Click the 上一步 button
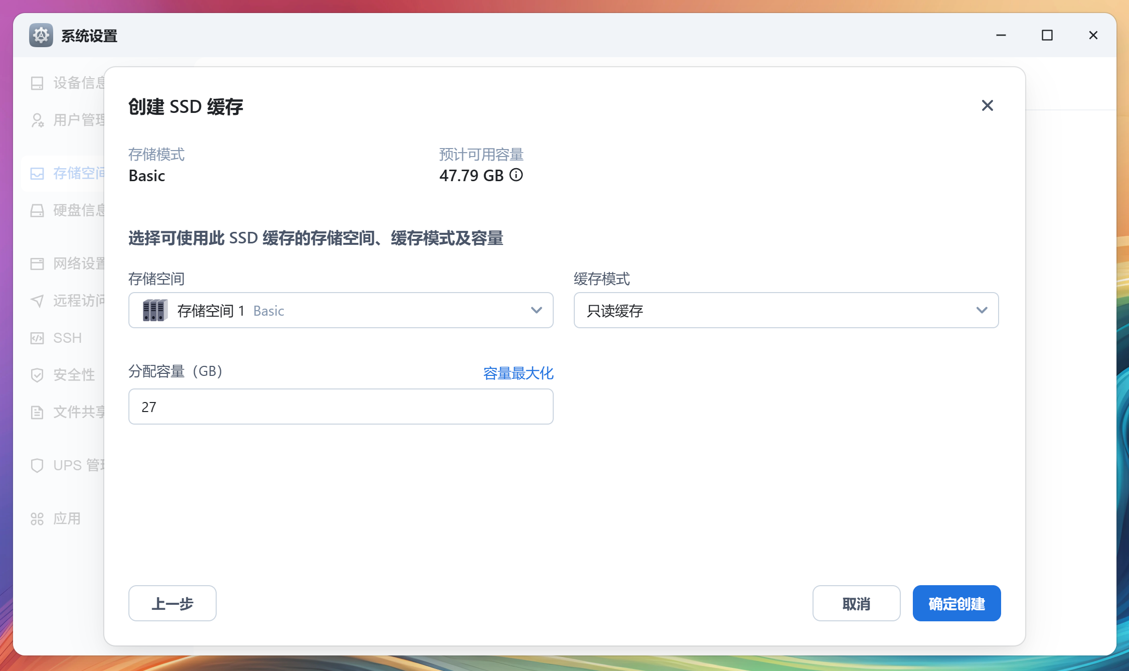Viewport: 1129px width, 671px height. 172,603
